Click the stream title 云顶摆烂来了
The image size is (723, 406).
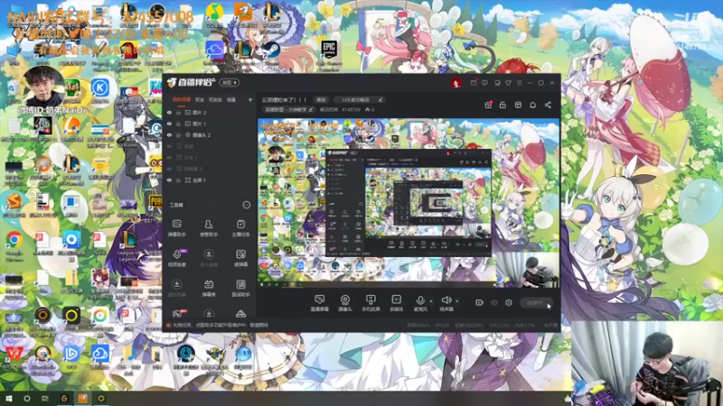tap(285, 99)
